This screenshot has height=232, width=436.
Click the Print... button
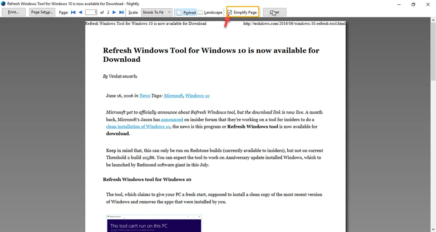coord(14,12)
